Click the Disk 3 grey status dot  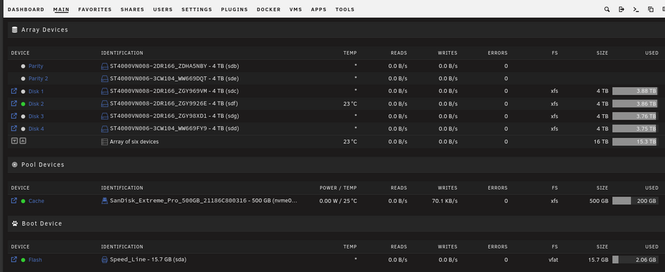click(x=23, y=116)
